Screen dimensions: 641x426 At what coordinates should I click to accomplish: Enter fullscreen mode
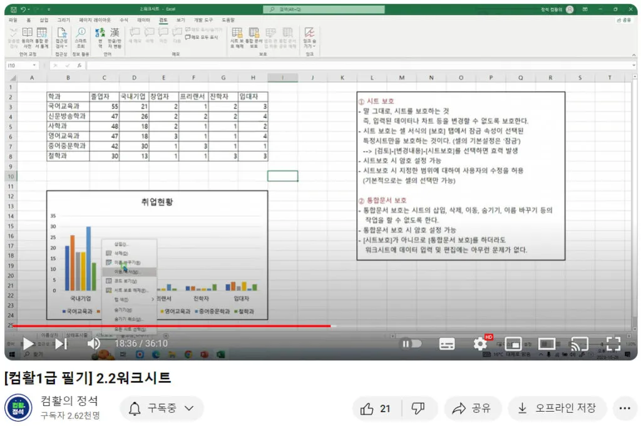(613, 344)
